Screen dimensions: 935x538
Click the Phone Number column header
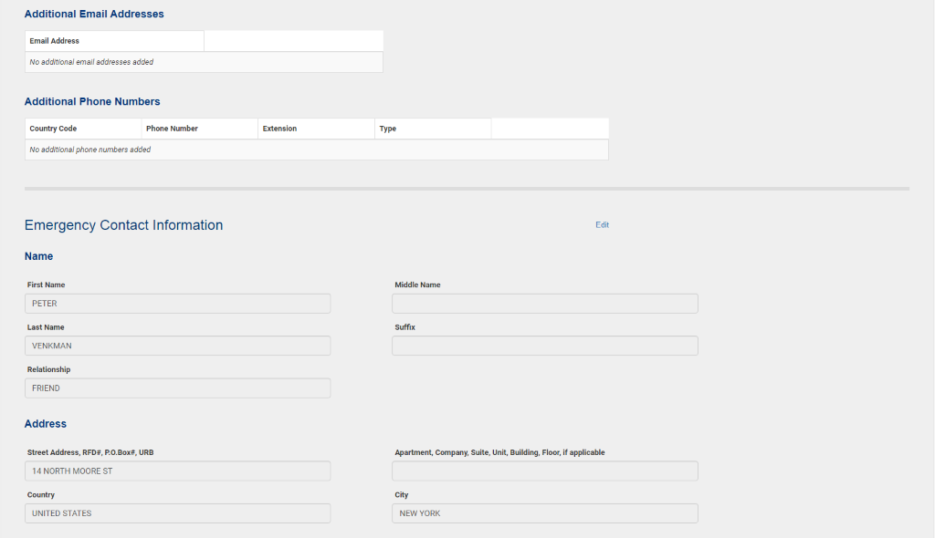point(200,129)
